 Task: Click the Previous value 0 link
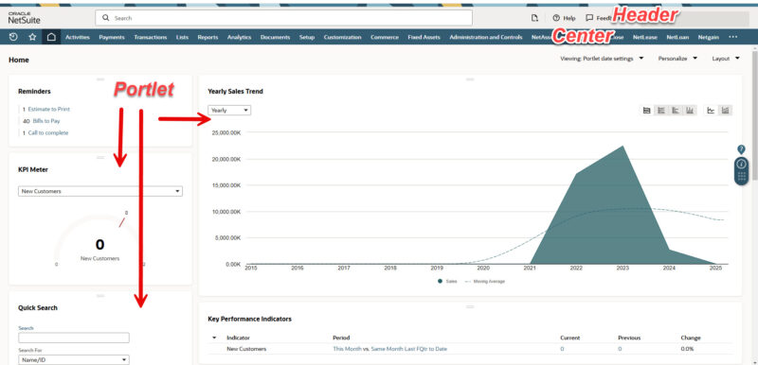[x=620, y=349]
